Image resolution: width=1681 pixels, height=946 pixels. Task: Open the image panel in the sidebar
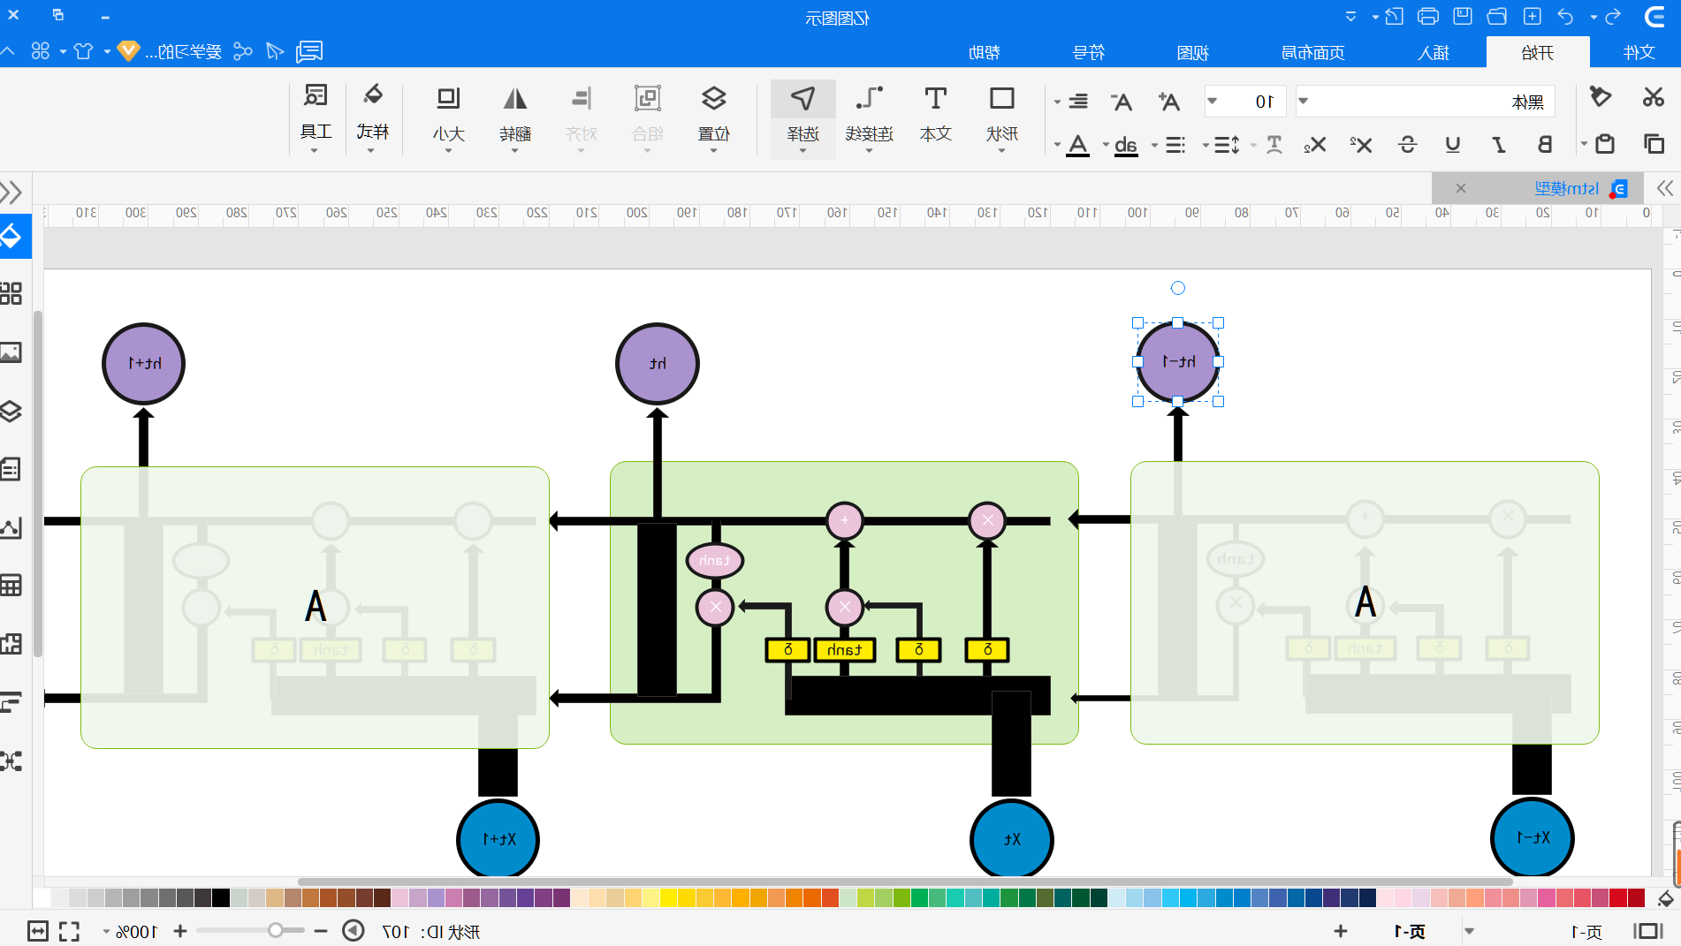point(11,352)
